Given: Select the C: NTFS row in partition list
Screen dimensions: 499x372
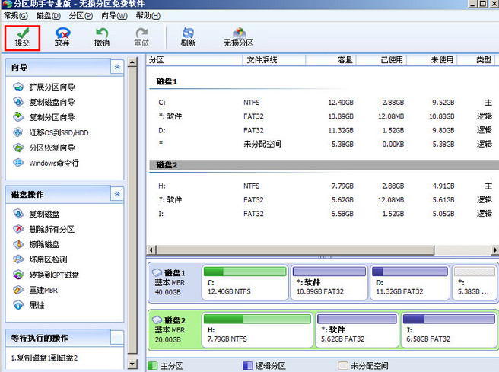Looking at the screenshot, I should pos(324,103).
